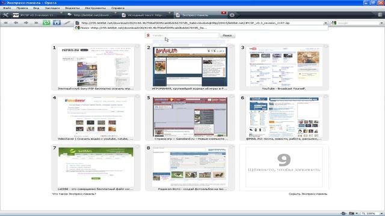The width and height of the screenshot is (385, 216).
Task: Open the Виджеты menu
Action: click(72, 8)
